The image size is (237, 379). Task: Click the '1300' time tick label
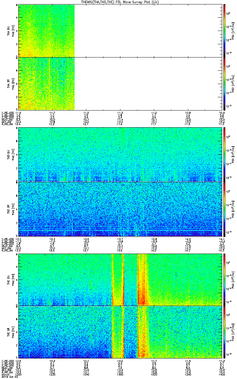pyautogui.click(x=120, y=375)
